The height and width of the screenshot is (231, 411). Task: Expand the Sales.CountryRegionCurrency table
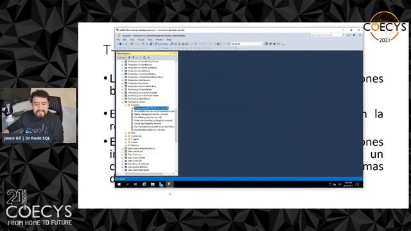tap(123, 148)
